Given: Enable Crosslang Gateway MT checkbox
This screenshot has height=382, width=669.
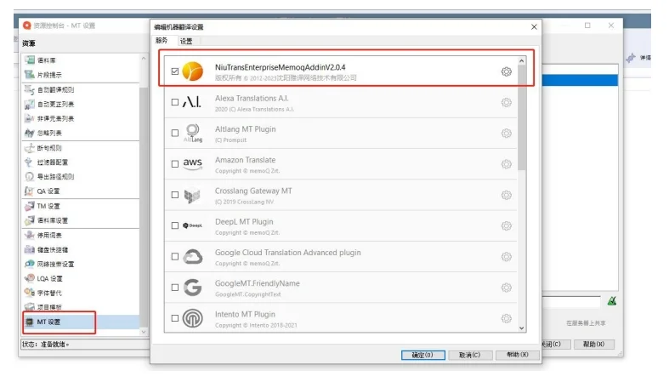Looking at the screenshot, I should [175, 195].
